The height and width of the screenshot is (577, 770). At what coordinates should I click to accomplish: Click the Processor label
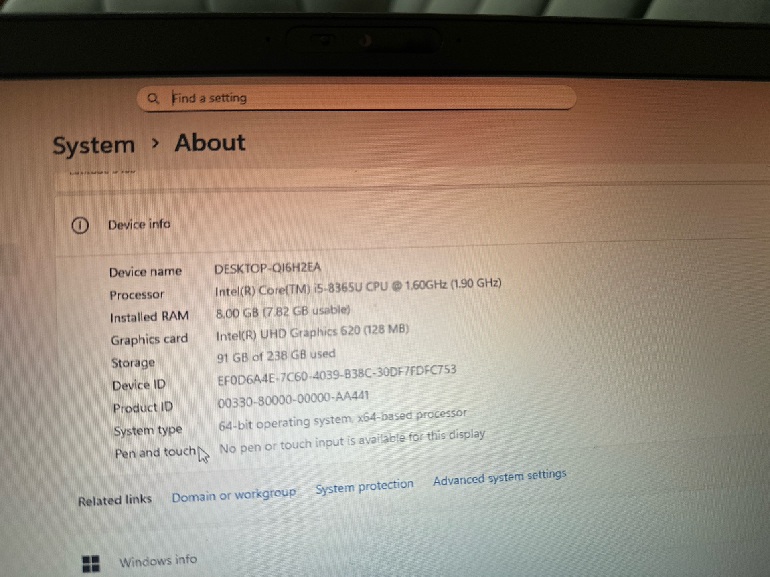click(x=137, y=295)
